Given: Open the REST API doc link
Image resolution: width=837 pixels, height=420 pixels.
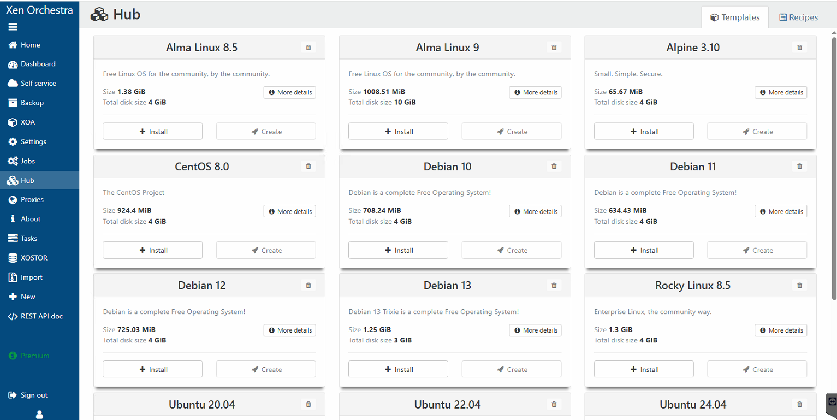Looking at the screenshot, I should 41,316.
